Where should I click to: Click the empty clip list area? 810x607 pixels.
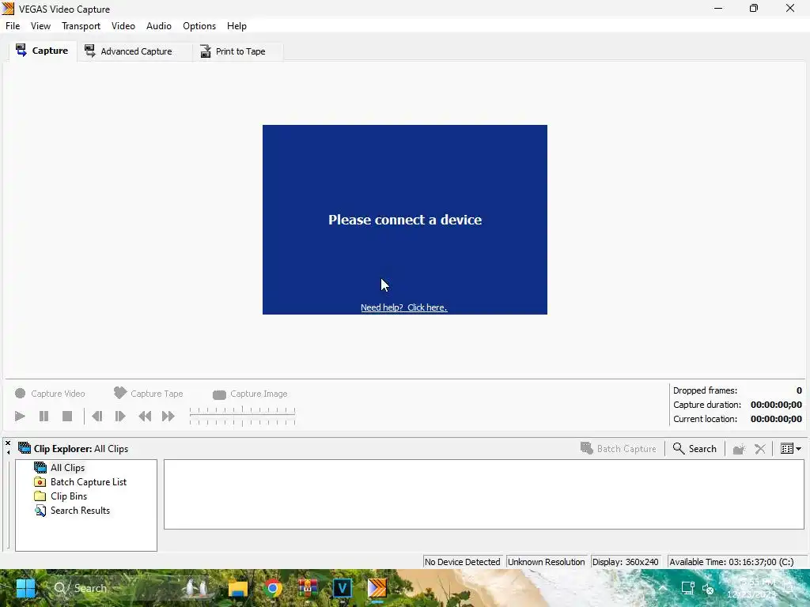484,495
